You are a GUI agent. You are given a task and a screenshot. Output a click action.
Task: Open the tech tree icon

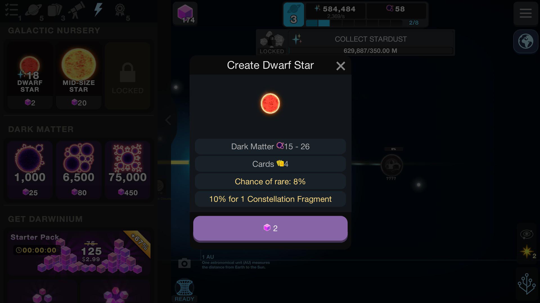click(526, 284)
